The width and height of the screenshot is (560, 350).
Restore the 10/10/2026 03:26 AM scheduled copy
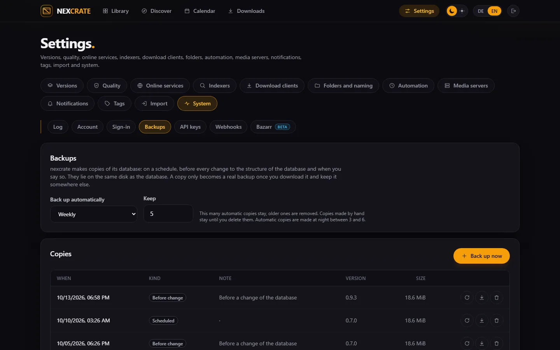coord(467,320)
